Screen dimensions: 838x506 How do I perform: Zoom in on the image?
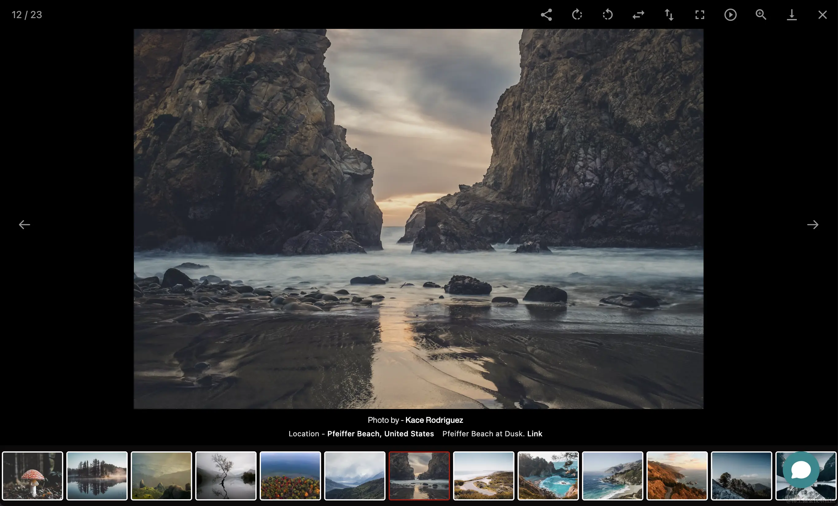pos(761,15)
